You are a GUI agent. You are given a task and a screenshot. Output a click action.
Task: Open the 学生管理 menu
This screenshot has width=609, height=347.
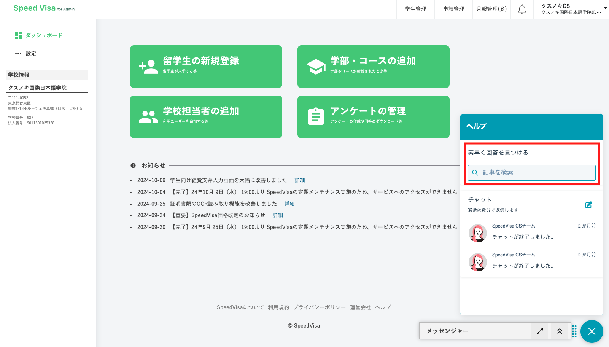415,9
